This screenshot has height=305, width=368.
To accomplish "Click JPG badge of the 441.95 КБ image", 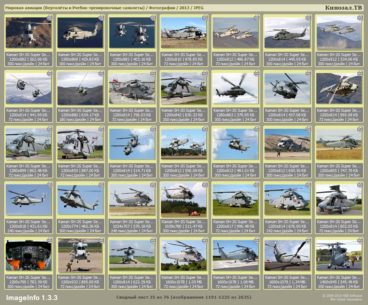I will (50, 73).
